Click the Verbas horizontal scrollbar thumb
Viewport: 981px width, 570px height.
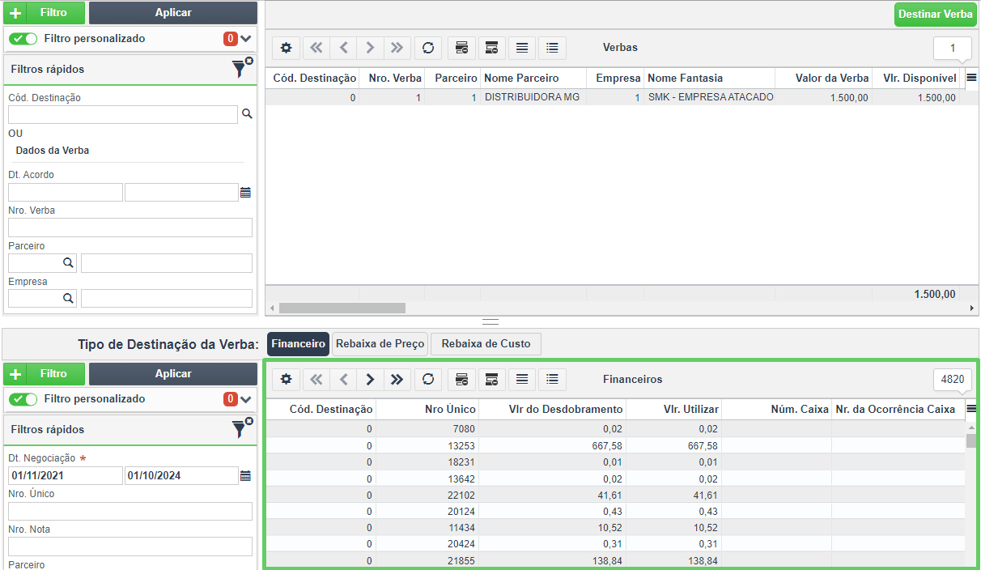click(342, 308)
